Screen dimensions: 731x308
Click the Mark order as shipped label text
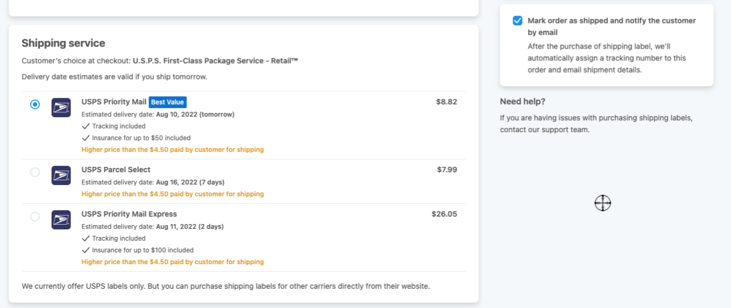point(611,21)
